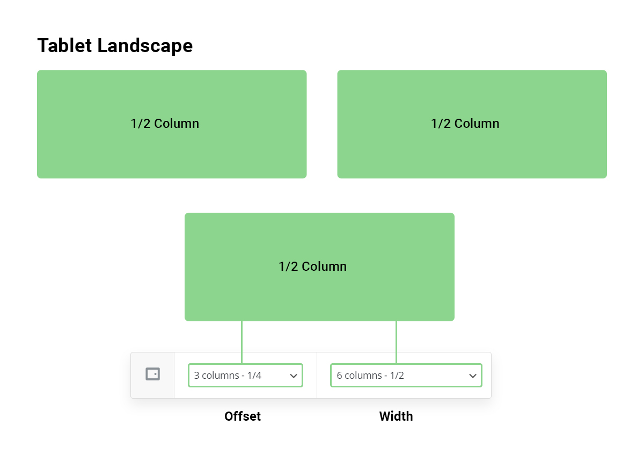Click the "6 columns - 1/2" text value
This screenshot has height=454, width=644.
[370, 376]
